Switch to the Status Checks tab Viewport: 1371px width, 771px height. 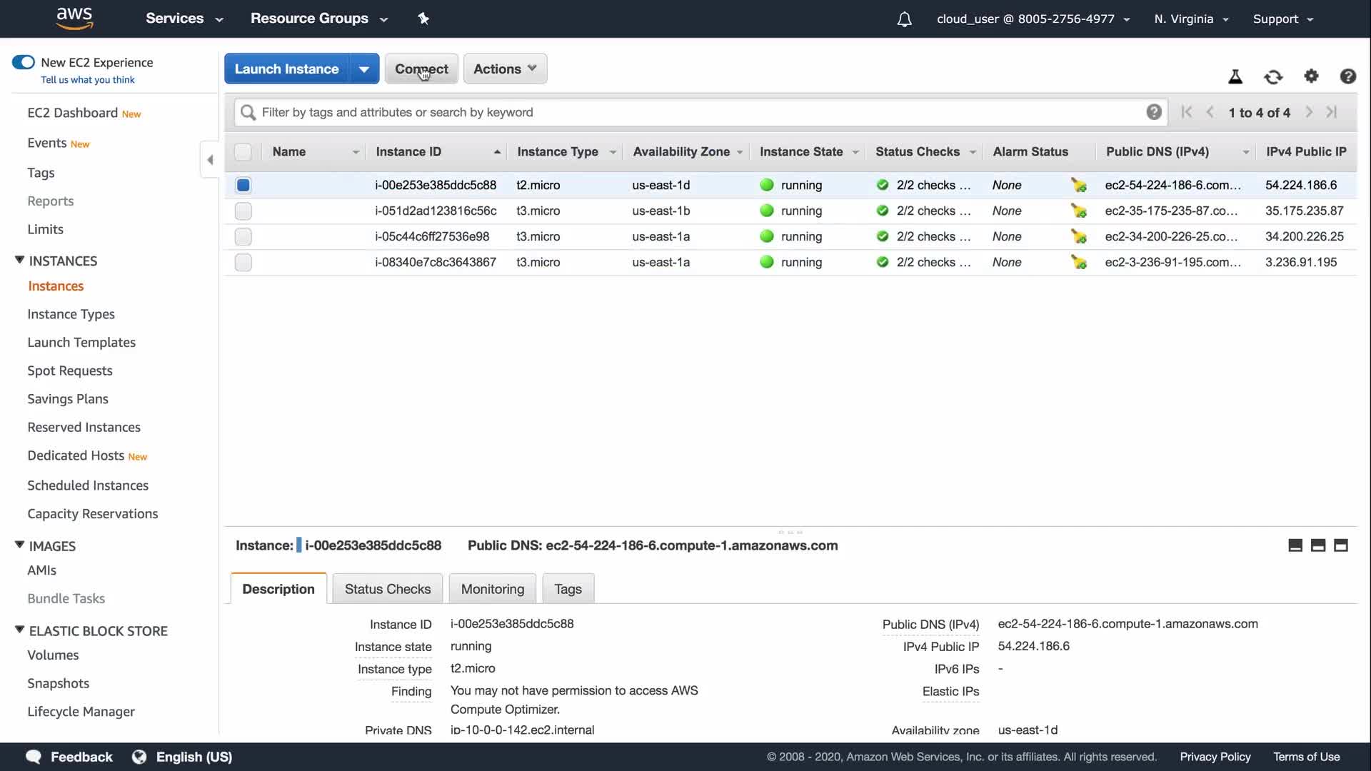coord(388,589)
